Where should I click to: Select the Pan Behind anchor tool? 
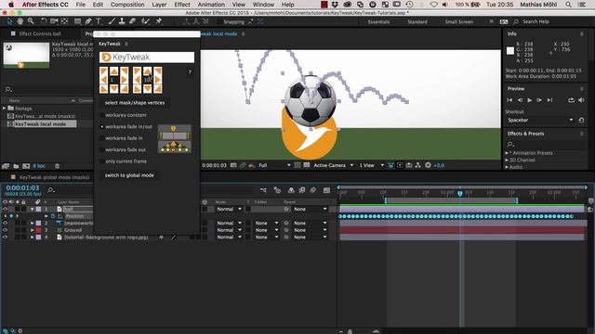64,21
